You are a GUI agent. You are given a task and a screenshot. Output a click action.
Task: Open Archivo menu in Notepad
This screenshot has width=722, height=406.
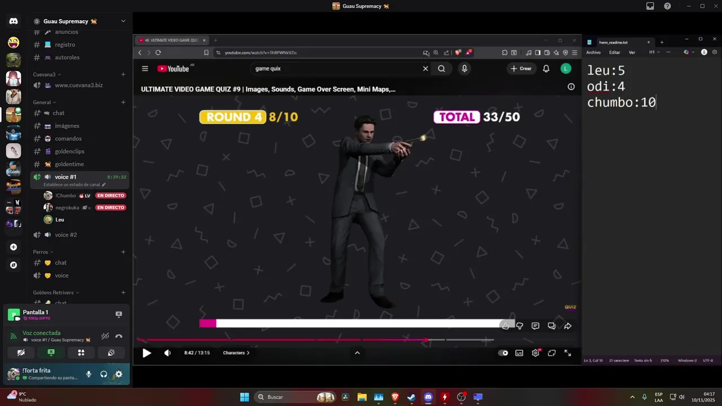coord(593,52)
